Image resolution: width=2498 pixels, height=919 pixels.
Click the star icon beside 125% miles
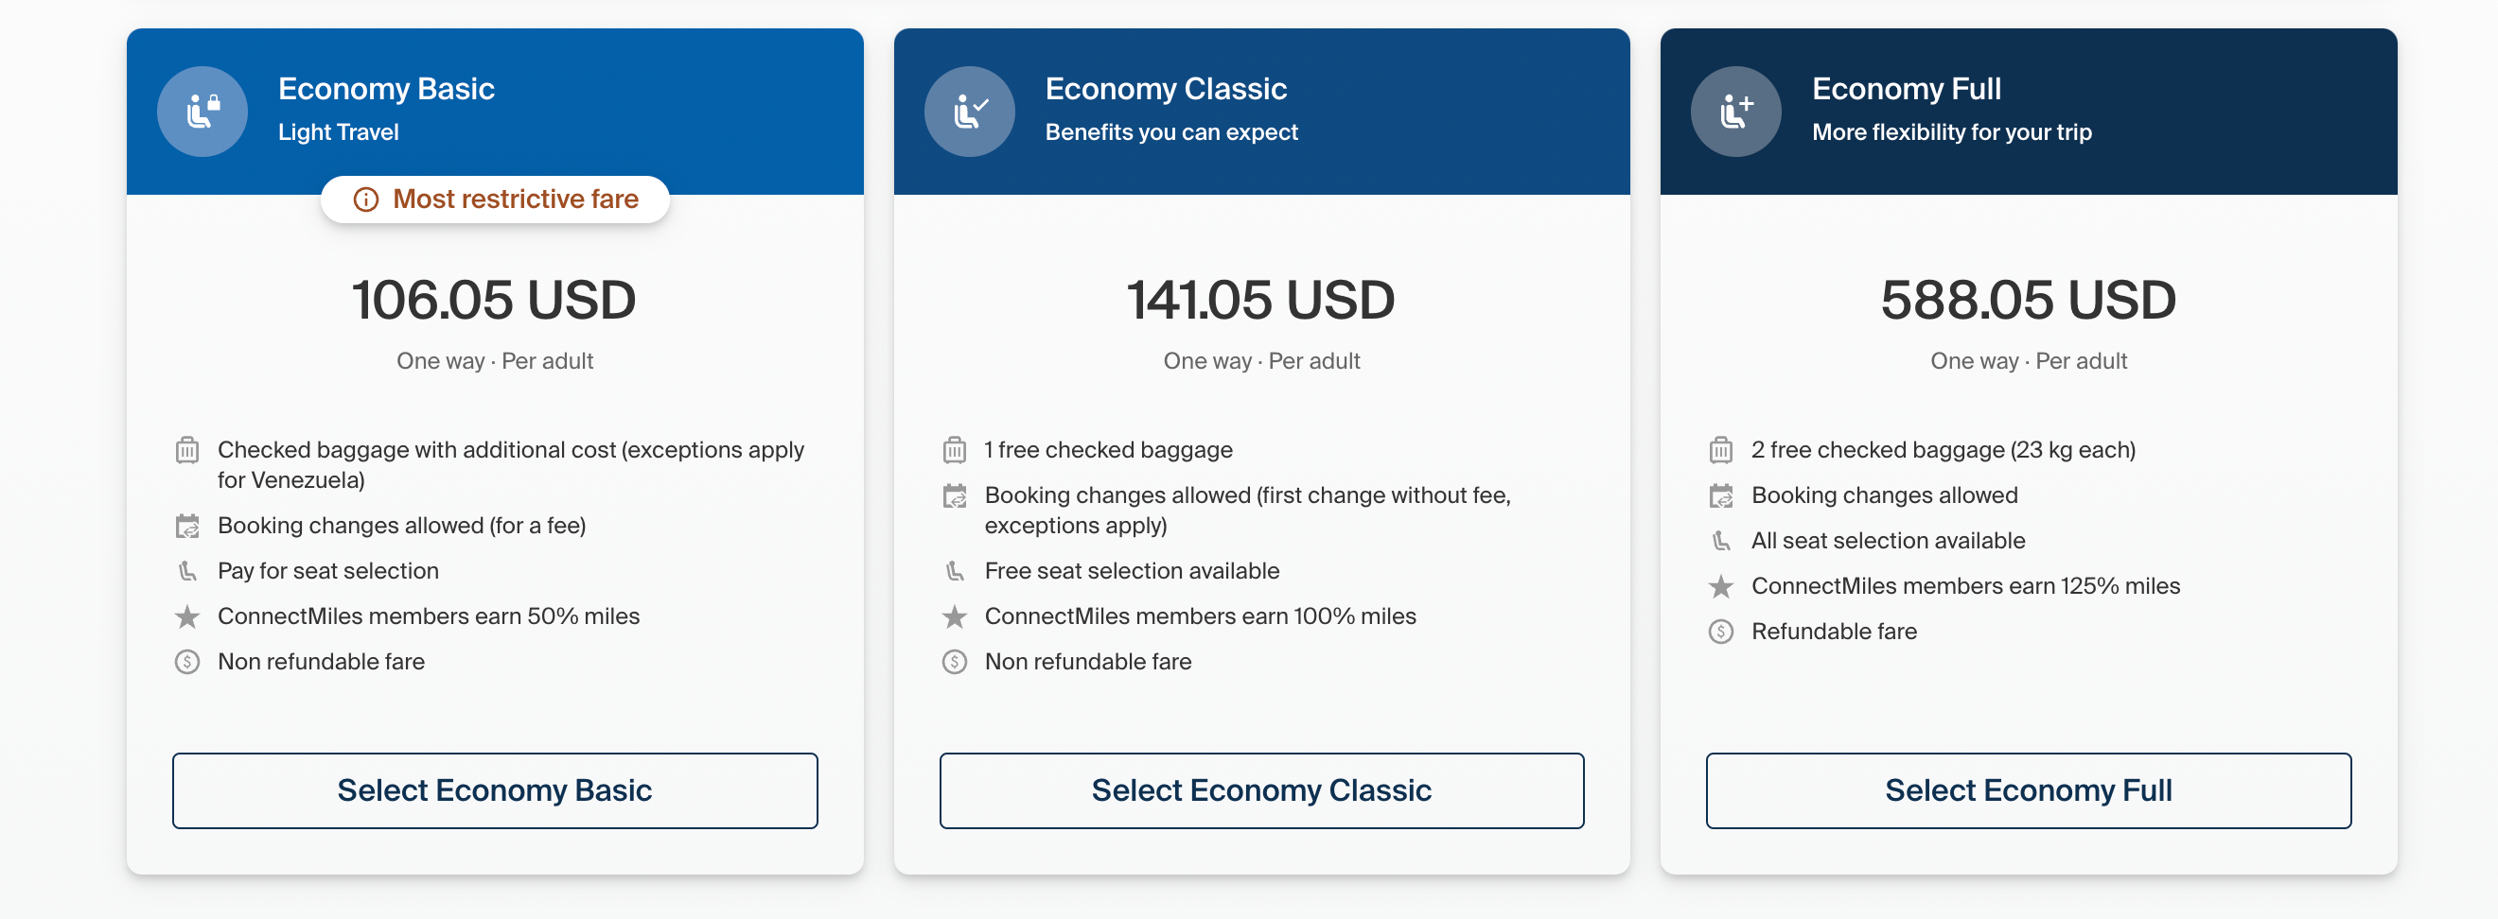click(1720, 586)
